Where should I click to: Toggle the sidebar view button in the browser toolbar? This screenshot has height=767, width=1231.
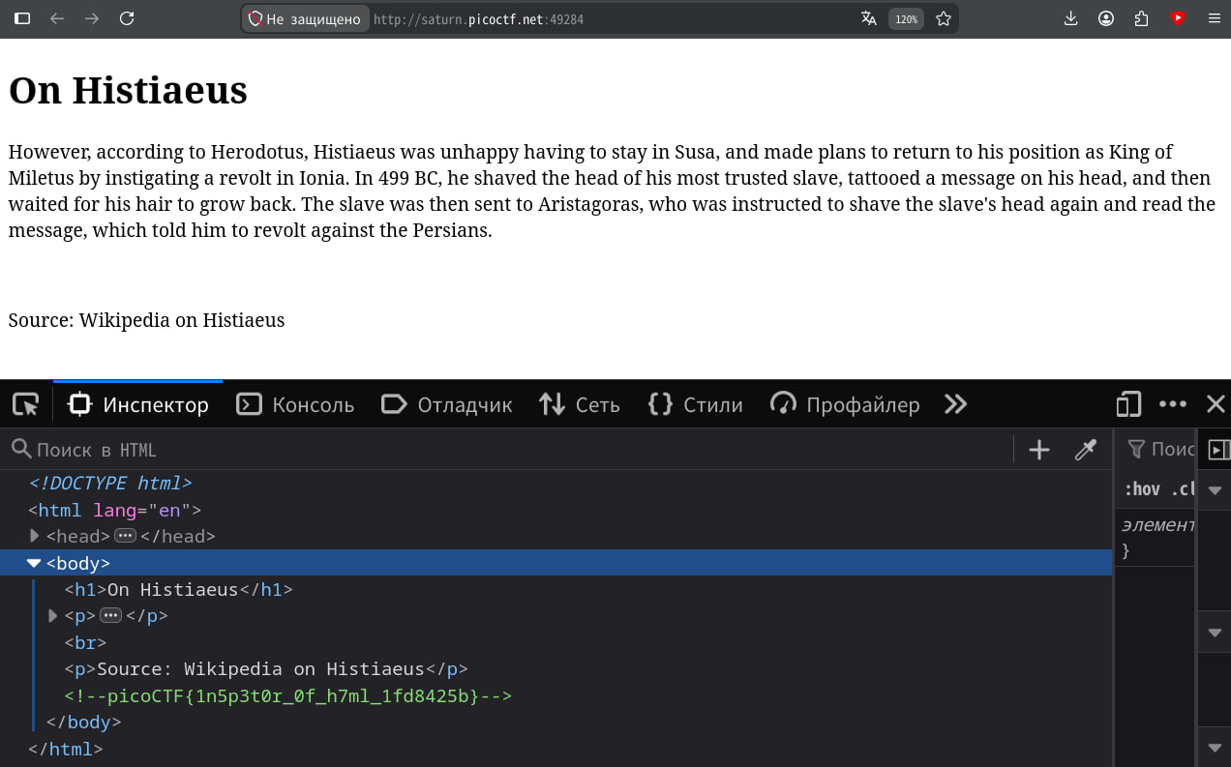(22, 18)
